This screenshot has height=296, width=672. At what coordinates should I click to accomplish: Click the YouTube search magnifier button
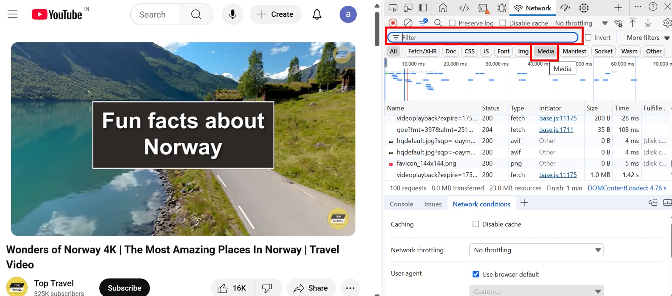pyautogui.click(x=196, y=14)
